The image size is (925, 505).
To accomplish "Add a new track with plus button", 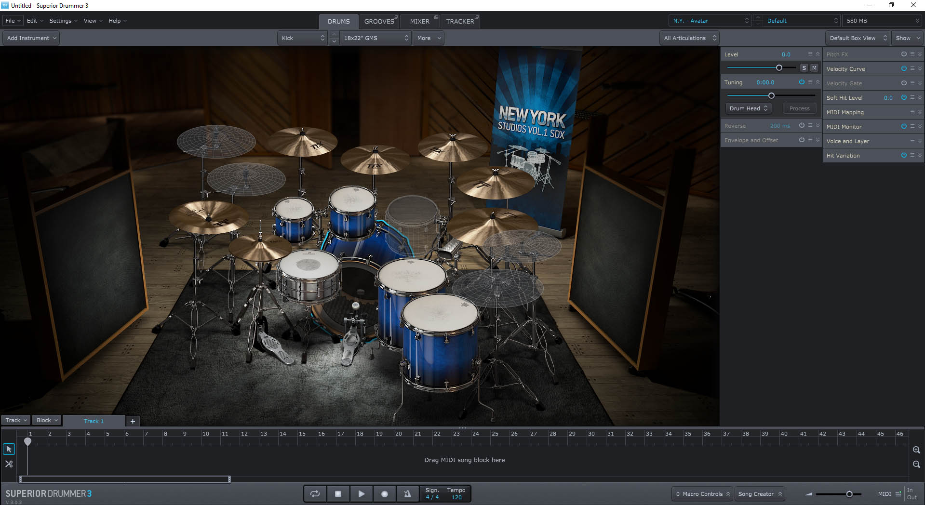I will pos(133,421).
